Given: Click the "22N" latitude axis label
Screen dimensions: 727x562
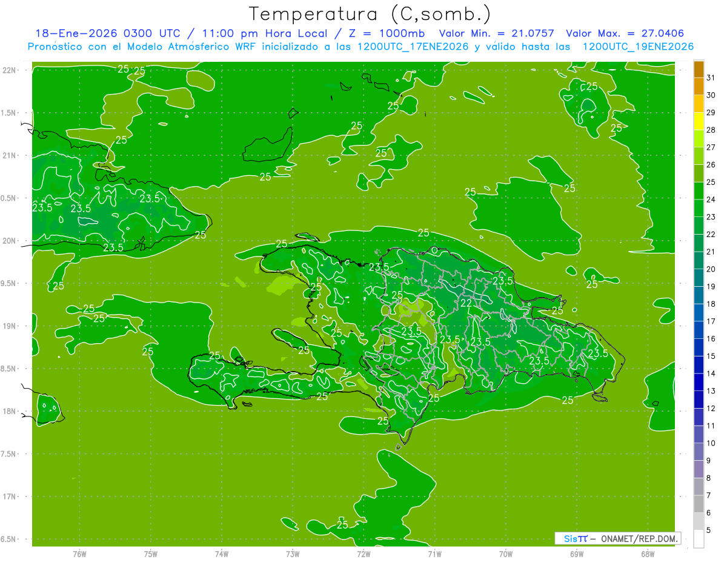Looking at the screenshot, I should click(10, 70).
